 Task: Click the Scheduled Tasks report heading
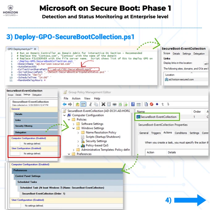click(69, 182)
